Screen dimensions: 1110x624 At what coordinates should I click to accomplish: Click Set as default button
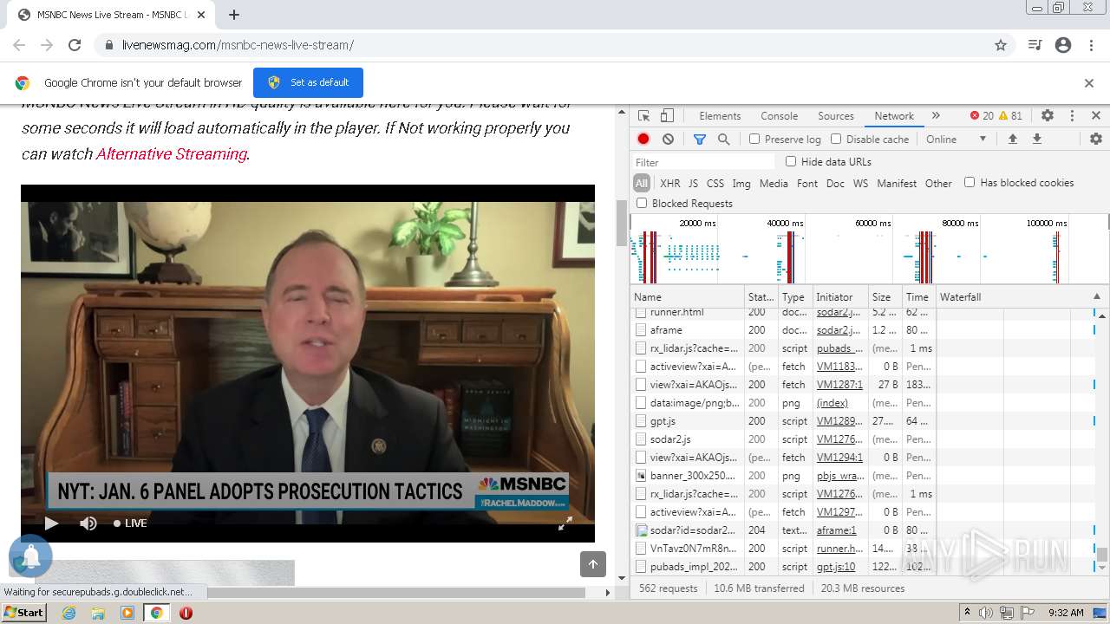pos(308,82)
